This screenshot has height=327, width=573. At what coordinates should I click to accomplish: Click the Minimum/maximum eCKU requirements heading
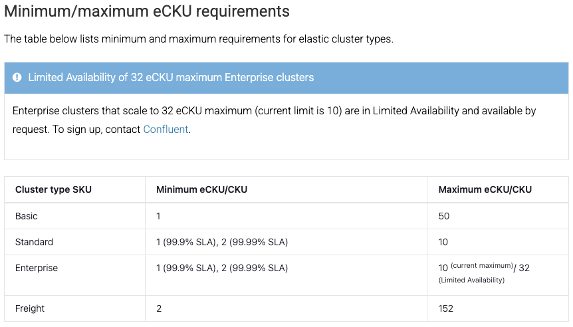[147, 11]
